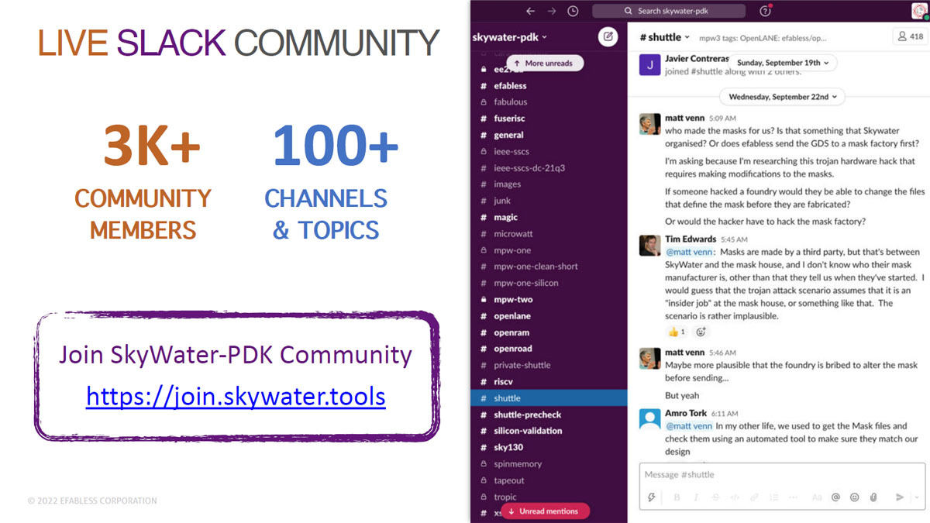Show more formatting options ellipsis
Viewport: 930px width, 523px height.
pyautogui.click(x=792, y=497)
